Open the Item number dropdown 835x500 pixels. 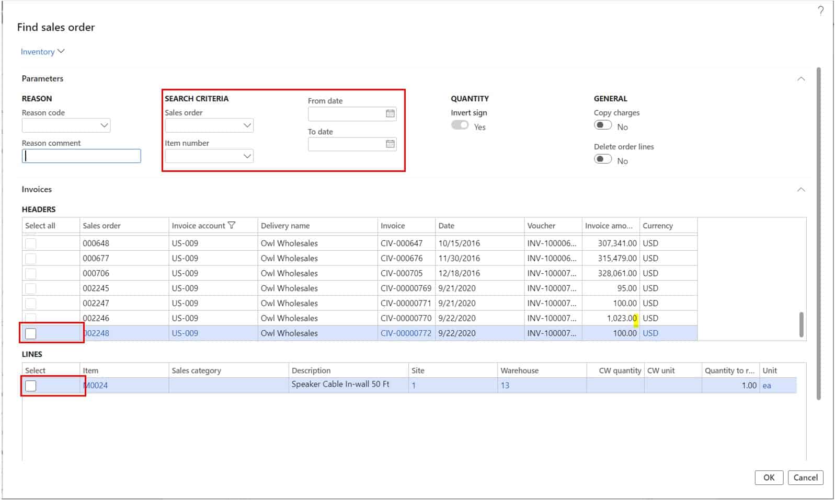[x=247, y=156]
